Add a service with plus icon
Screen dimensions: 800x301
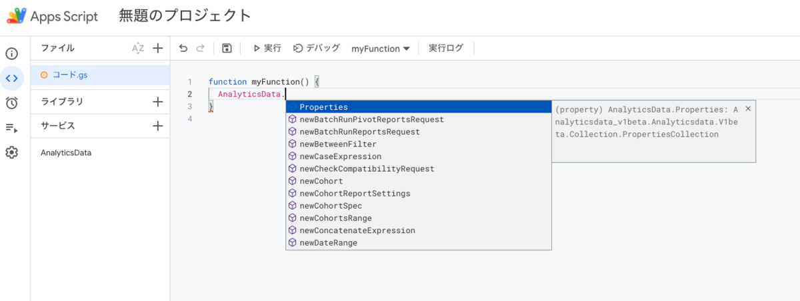tap(158, 126)
